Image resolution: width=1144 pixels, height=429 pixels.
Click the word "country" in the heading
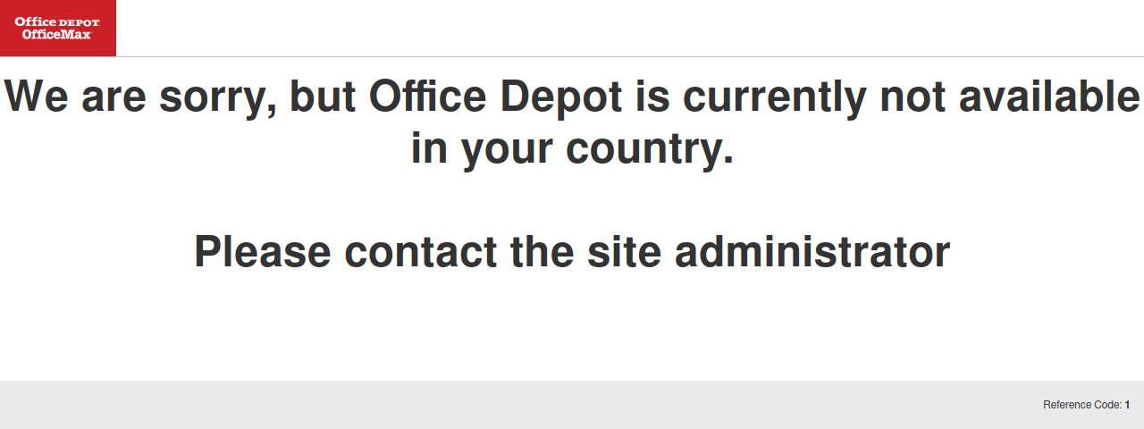coord(643,150)
